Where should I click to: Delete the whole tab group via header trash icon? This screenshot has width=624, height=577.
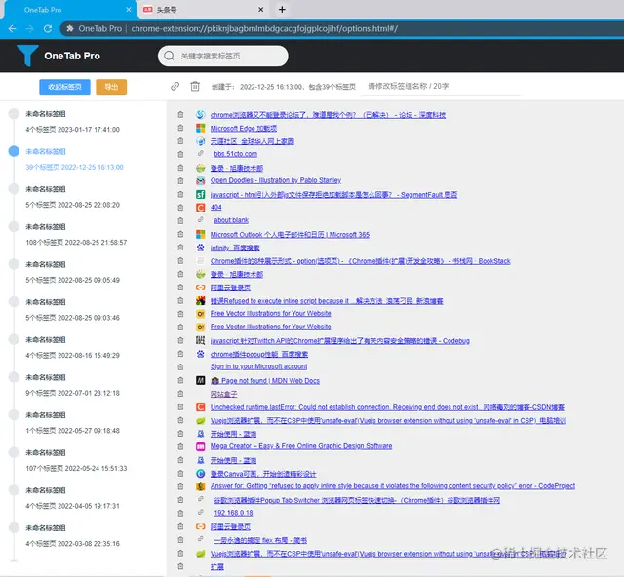[x=195, y=86]
